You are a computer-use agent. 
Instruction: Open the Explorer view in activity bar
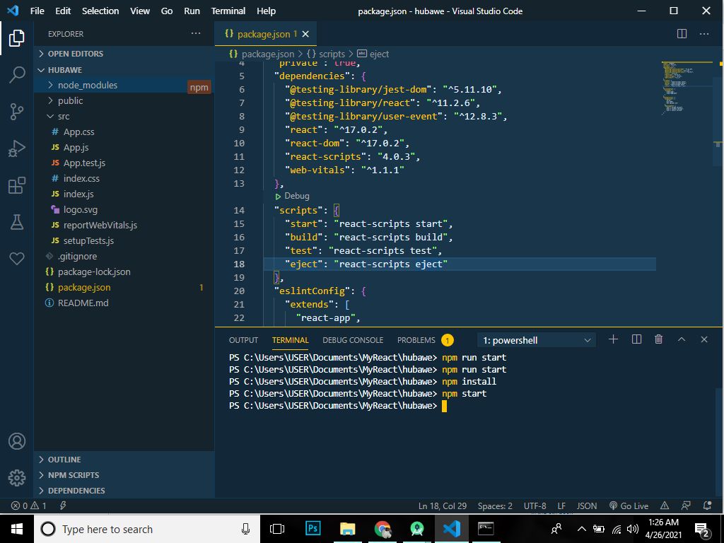(x=17, y=38)
